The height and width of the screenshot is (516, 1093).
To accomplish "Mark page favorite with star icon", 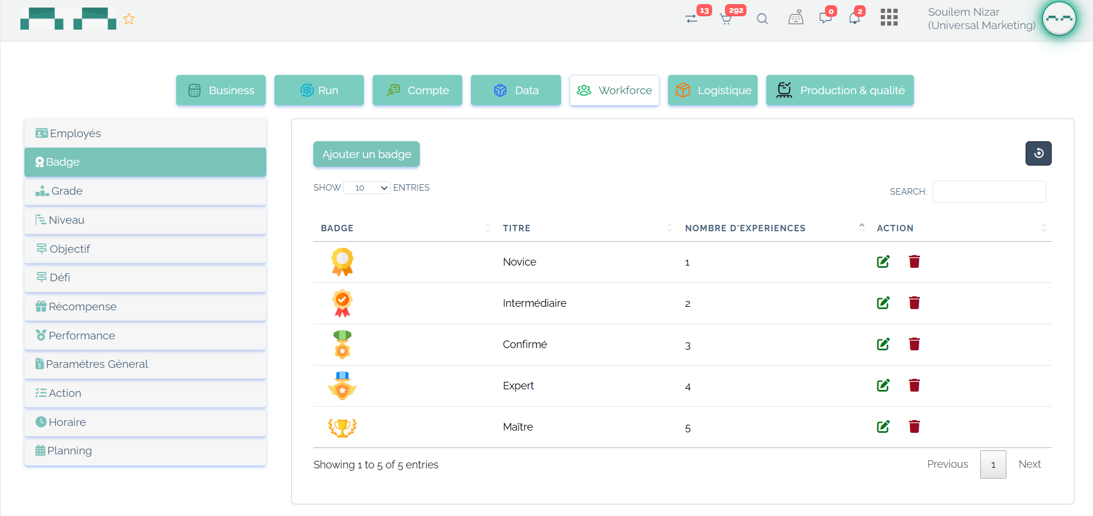I will pyautogui.click(x=129, y=19).
